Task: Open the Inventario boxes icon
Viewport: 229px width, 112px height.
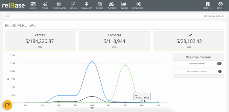Action: (x=112, y=4)
